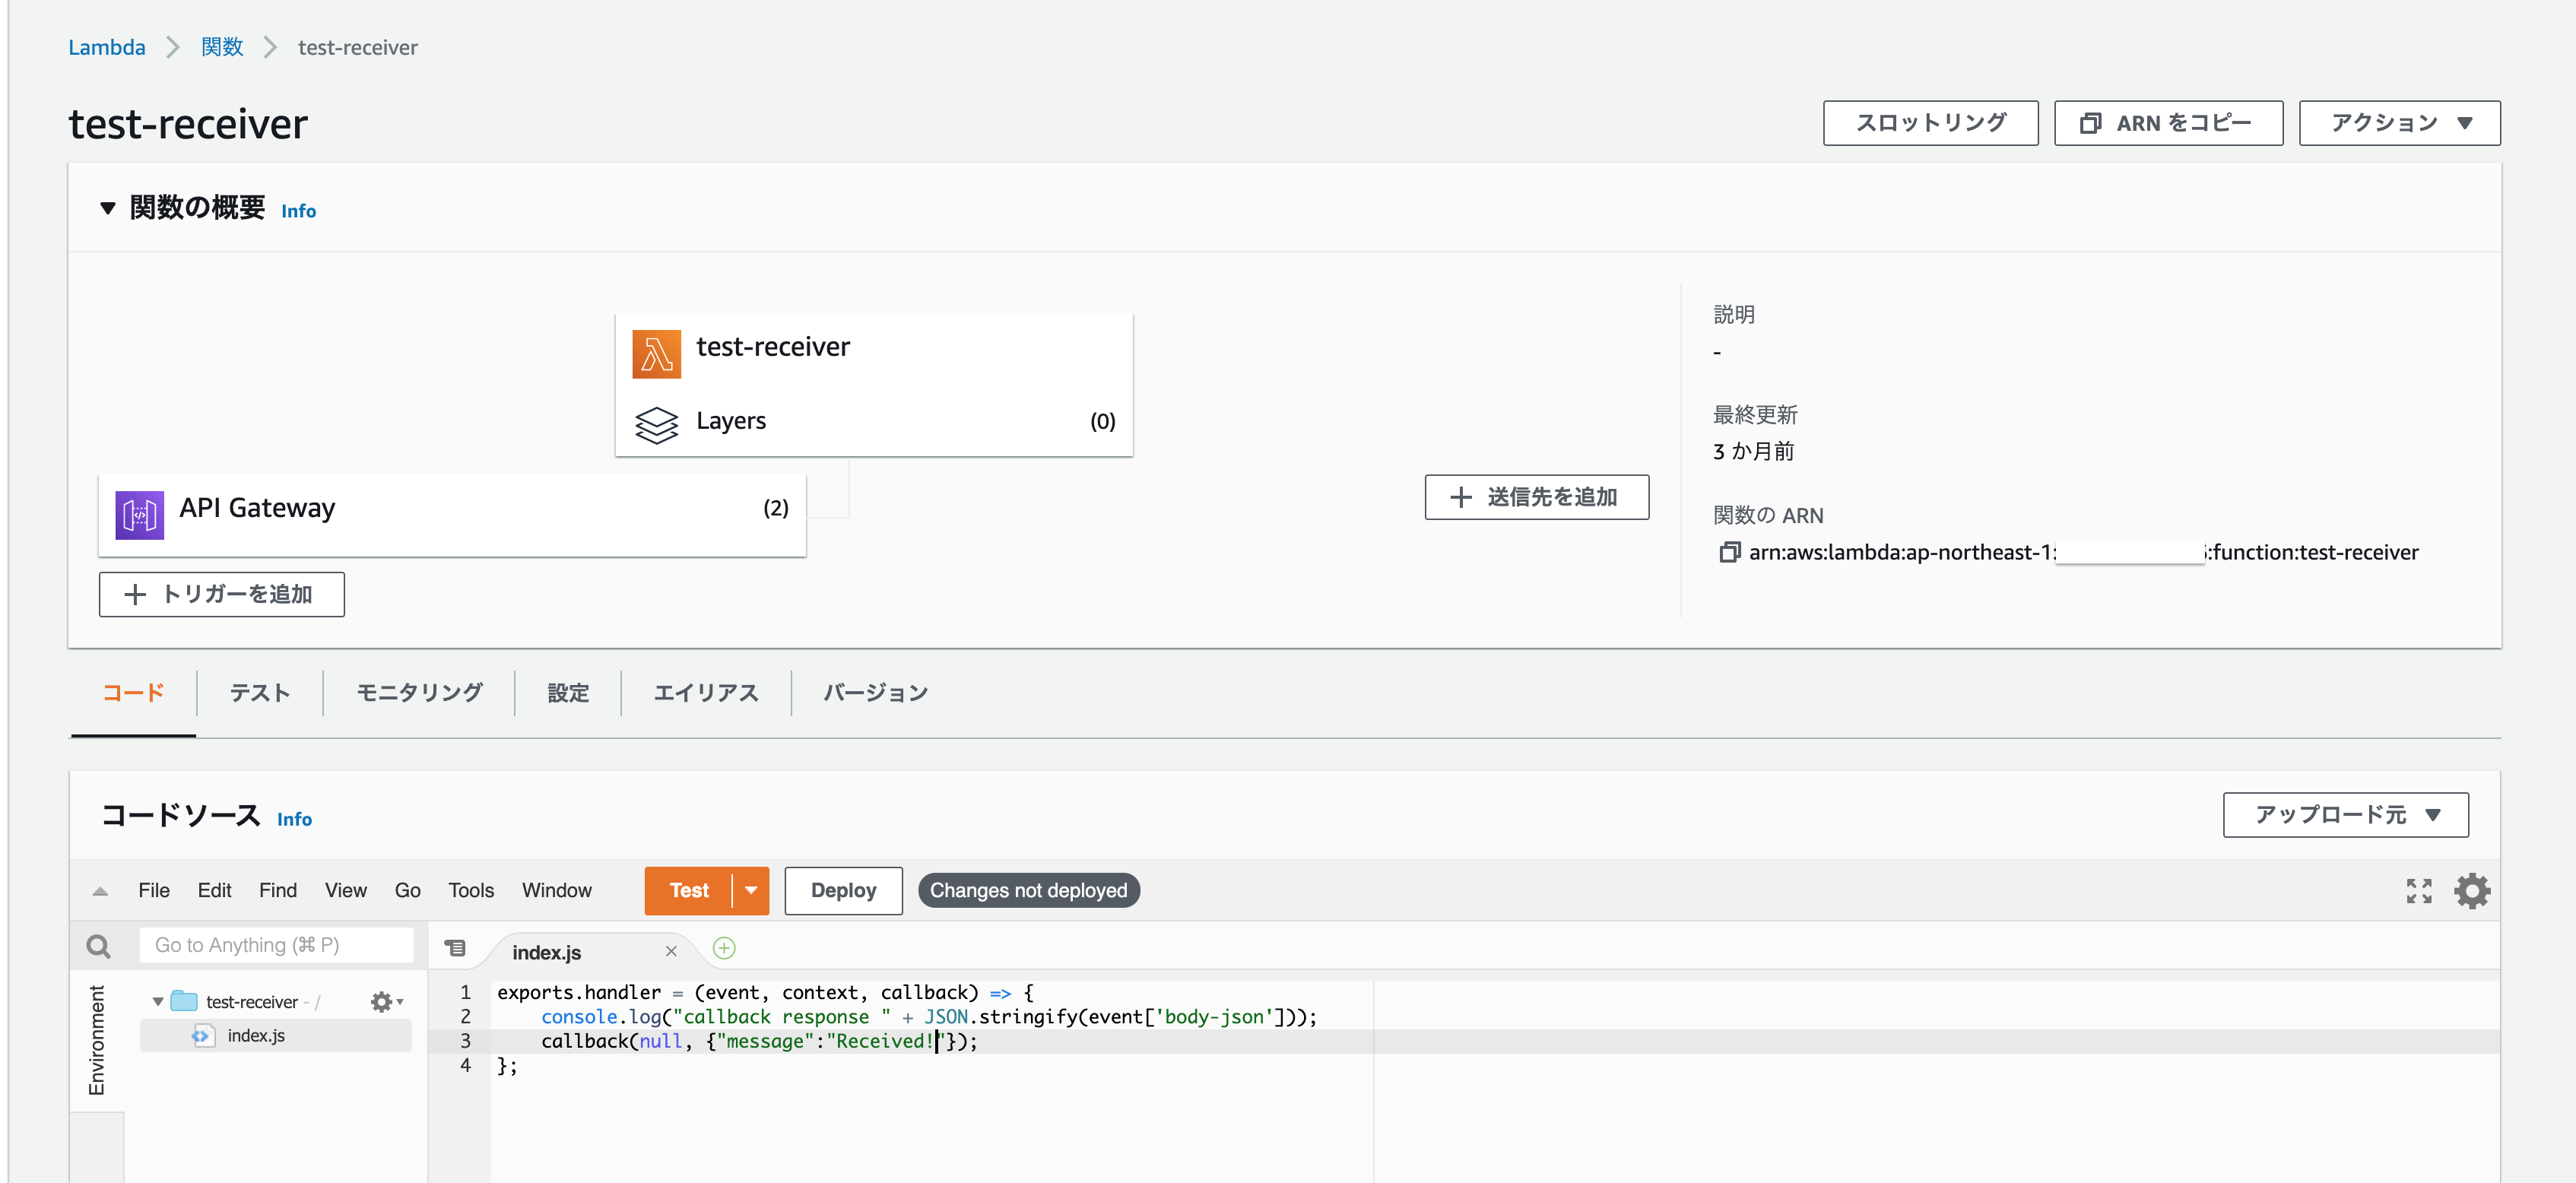Switch to the モニタリング tab
Viewport: 2576px width, 1183px height.
pyautogui.click(x=419, y=692)
